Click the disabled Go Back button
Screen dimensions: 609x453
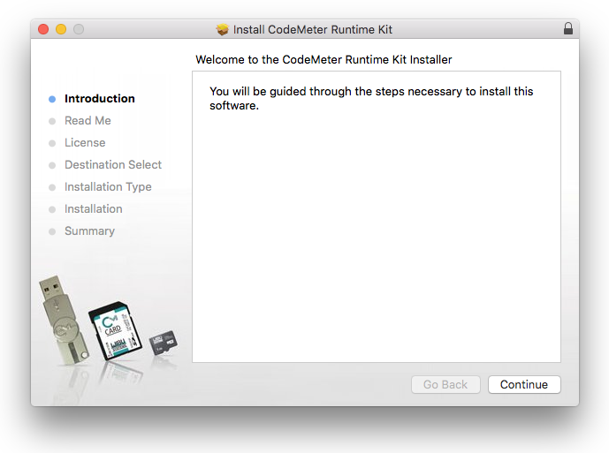(445, 384)
